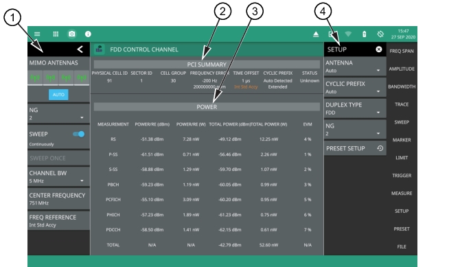Open the SWEEP menu on right
This screenshot has height=267, width=449.
click(x=402, y=122)
